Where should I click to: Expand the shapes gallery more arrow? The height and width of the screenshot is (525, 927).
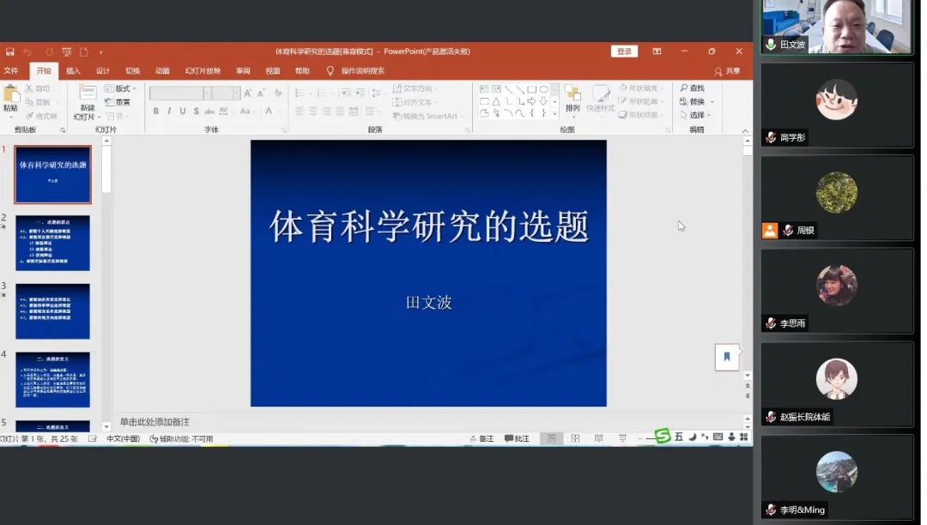point(554,114)
